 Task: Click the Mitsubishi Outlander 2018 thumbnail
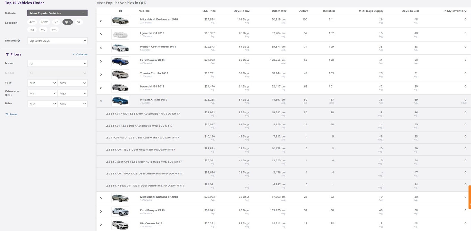coord(120,198)
